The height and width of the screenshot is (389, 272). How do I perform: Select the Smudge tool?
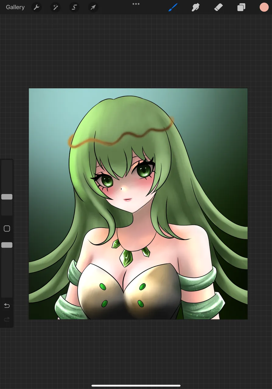click(195, 7)
